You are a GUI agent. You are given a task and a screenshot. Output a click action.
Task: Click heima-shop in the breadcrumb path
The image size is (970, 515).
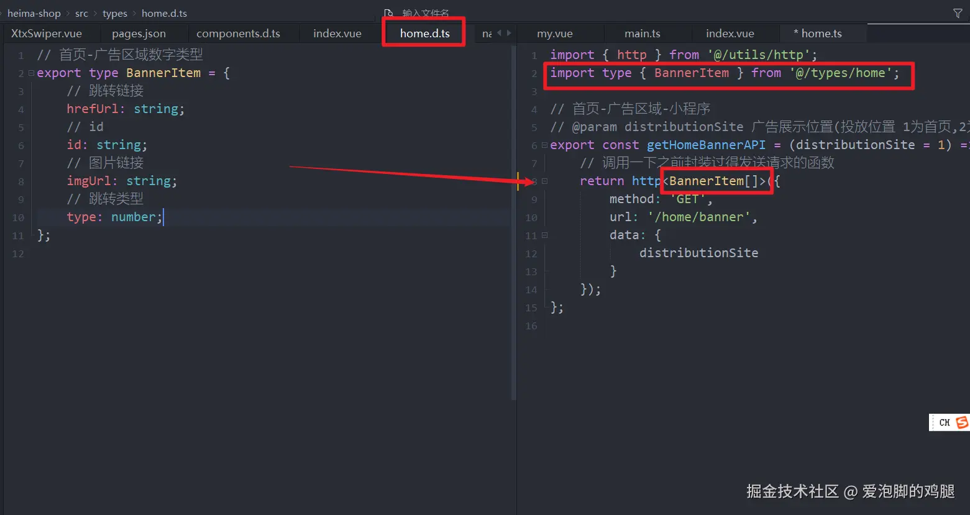point(34,13)
